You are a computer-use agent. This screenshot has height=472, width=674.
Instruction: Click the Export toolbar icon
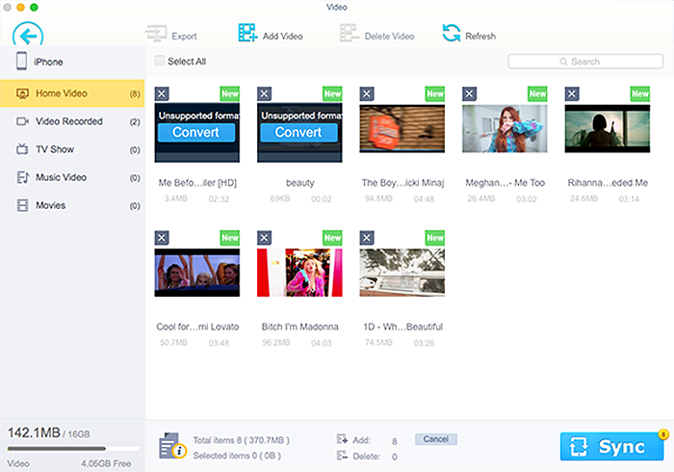pos(156,34)
